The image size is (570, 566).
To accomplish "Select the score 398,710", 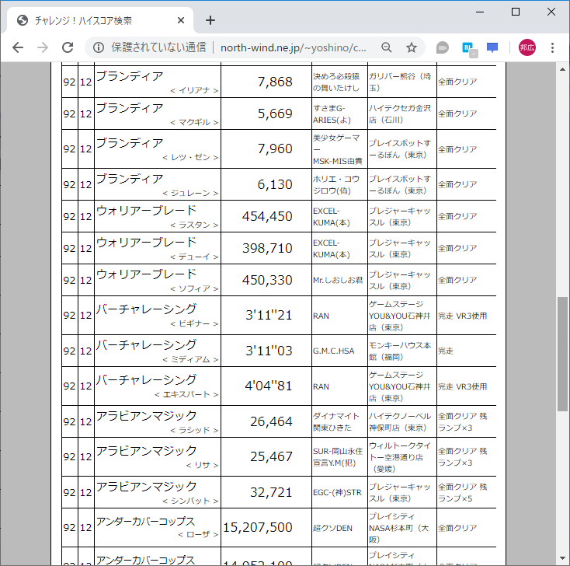I will 267,248.
